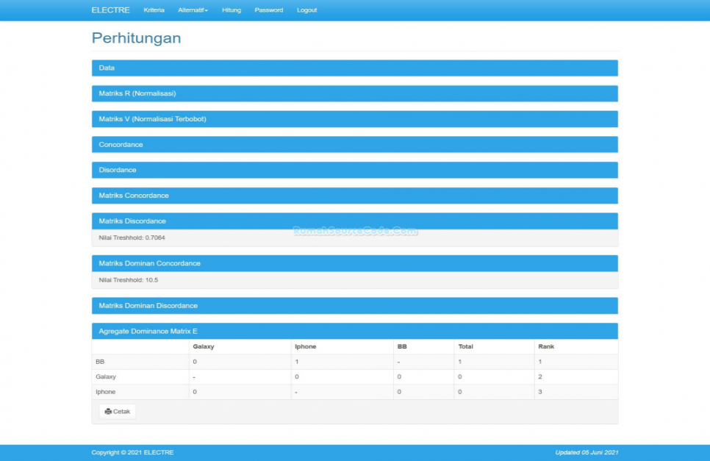Select the BB row in the results table
This screenshot has width=710, height=461.
(102, 361)
